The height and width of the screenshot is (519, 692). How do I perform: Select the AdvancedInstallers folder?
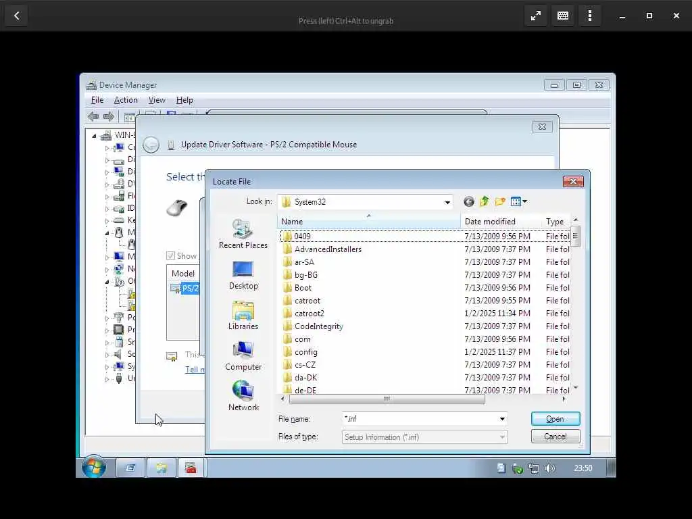(x=328, y=249)
